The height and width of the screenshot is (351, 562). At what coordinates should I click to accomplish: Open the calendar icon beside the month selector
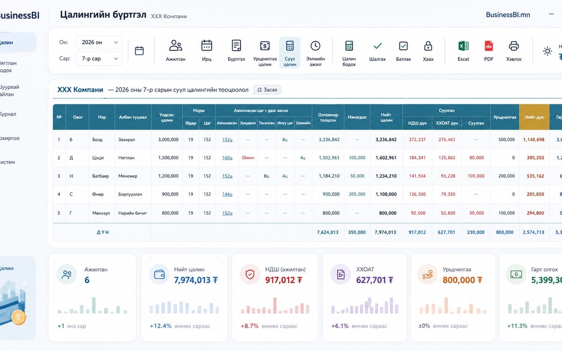pyautogui.click(x=139, y=51)
